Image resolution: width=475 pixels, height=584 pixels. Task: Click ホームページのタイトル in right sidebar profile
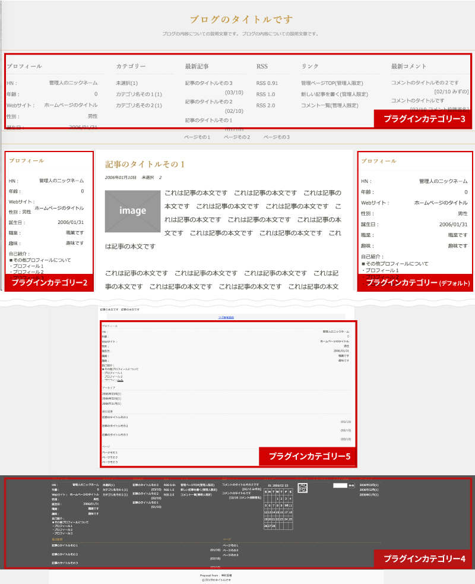(x=441, y=203)
